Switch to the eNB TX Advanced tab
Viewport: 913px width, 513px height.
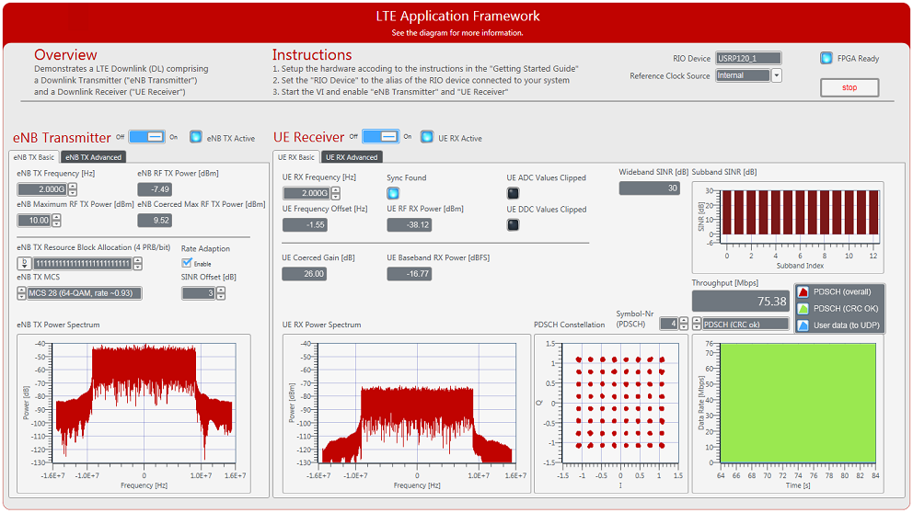pos(93,157)
